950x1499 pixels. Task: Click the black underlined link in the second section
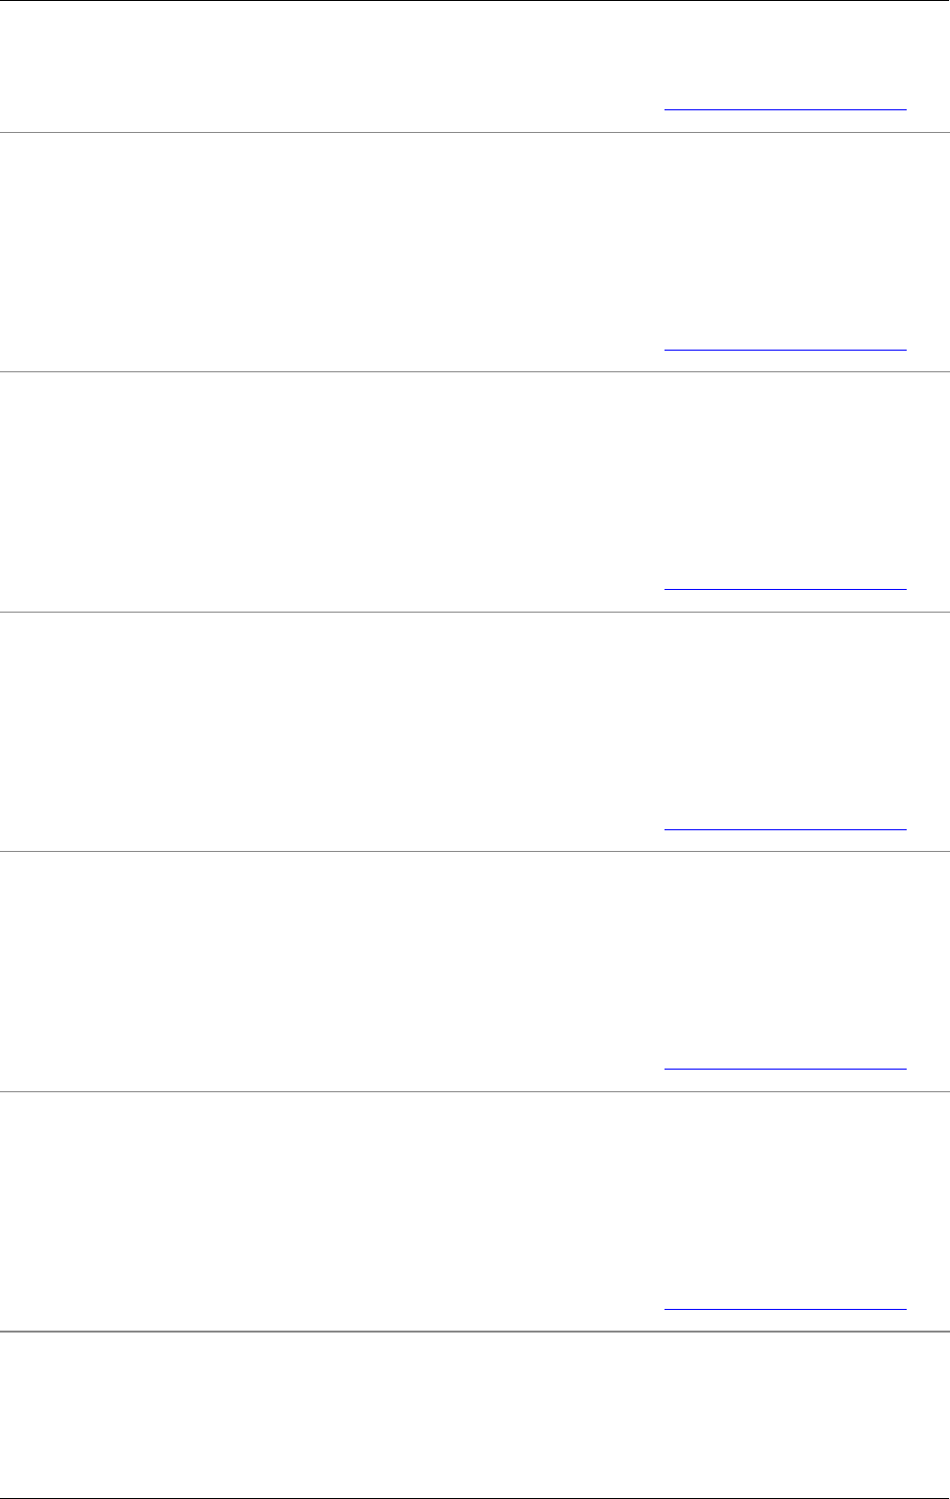coord(785,350)
